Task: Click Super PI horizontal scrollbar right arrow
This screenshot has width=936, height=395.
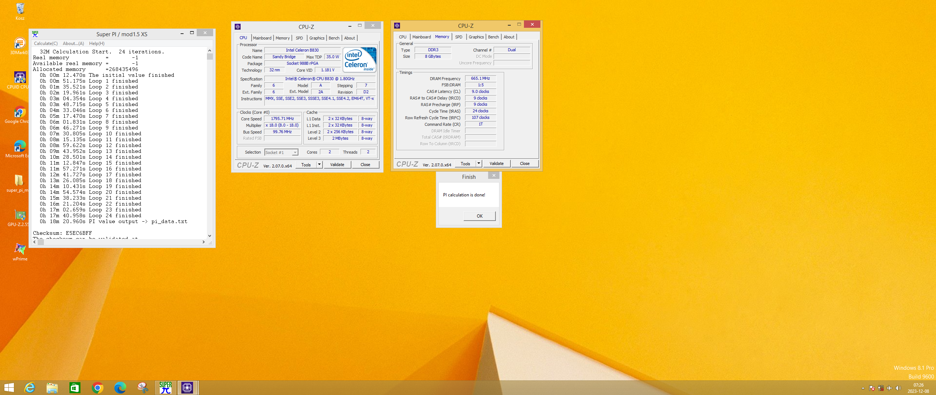Action: coord(204,242)
